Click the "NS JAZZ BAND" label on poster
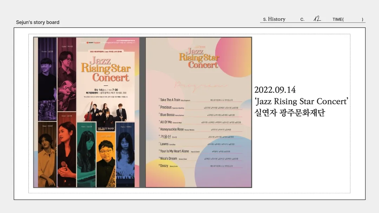379x213 pixels. [x=106, y=129]
